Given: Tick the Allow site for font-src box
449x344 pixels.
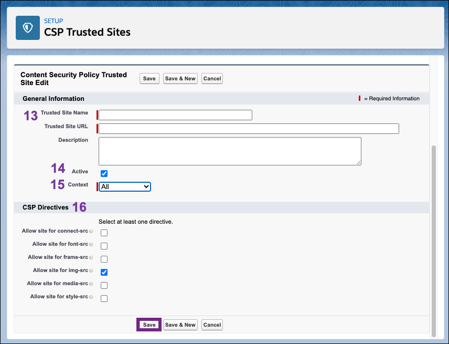Looking at the screenshot, I should (104, 246).
